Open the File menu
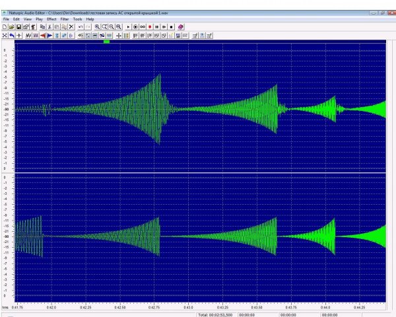Viewport: 396px width, 317px height. point(6,19)
